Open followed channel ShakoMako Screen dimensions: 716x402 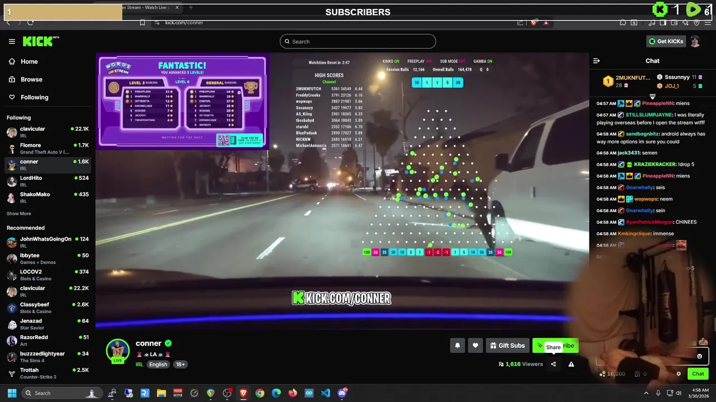coord(48,198)
